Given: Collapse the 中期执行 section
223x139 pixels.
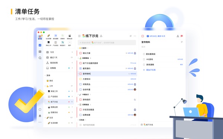Looking at the screenshot, I should (78, 95).
